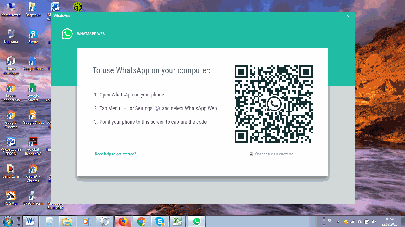Viewport: 405px width, 227px height.
Task: Click the three-dot Menu icon in step 2
Action: pyautogui.click(x=125, y=108)
